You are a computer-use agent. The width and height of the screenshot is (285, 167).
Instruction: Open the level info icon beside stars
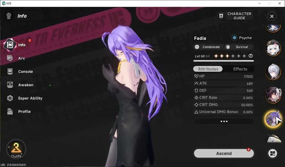tap(251, 56)
